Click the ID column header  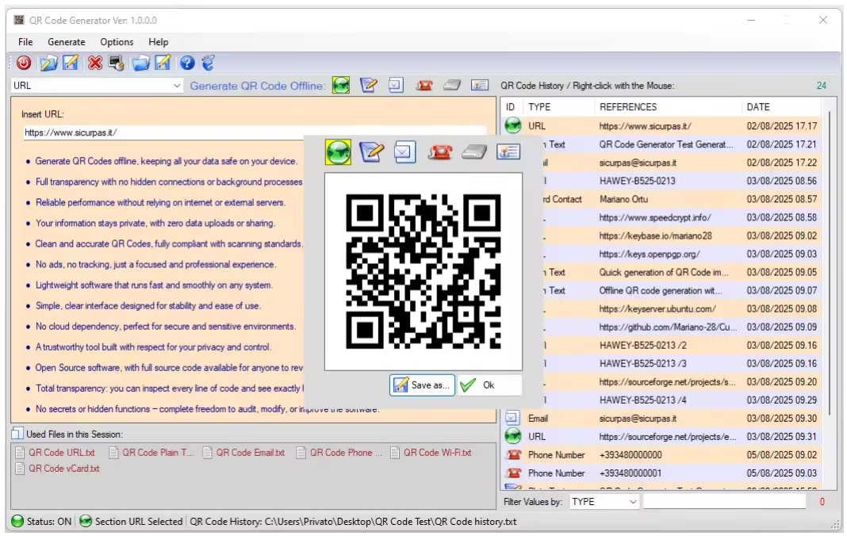click(512, 107)
